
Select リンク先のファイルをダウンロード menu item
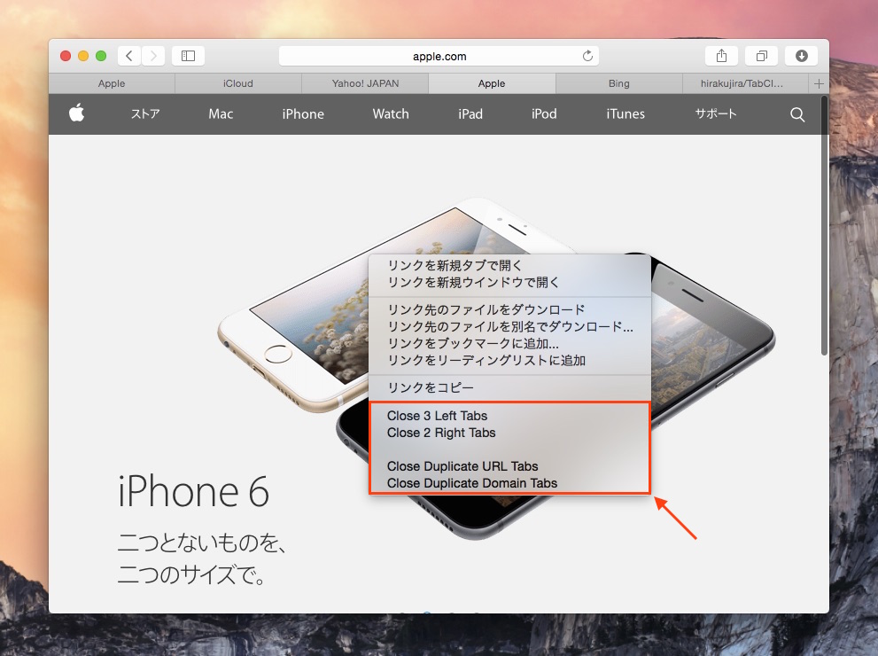click(509, 309)
